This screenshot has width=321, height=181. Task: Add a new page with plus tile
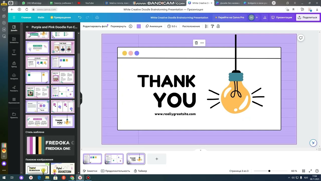(x=157, y=159)
